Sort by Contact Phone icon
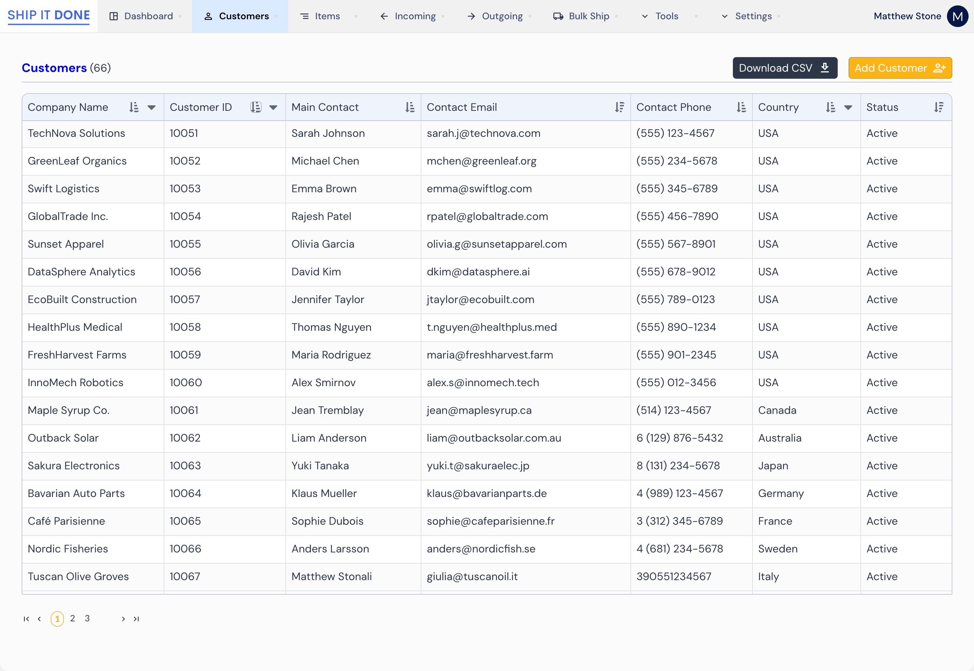 tap(741, 107)
